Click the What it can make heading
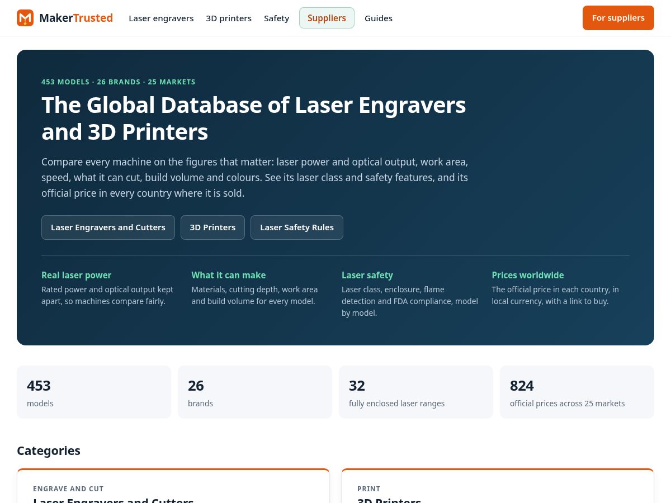671x503 pixels. click(229, 275)
